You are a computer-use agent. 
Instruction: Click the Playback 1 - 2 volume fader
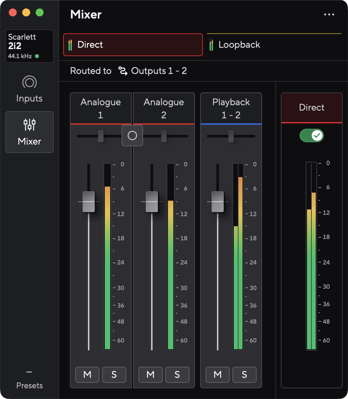click(218, 202)
